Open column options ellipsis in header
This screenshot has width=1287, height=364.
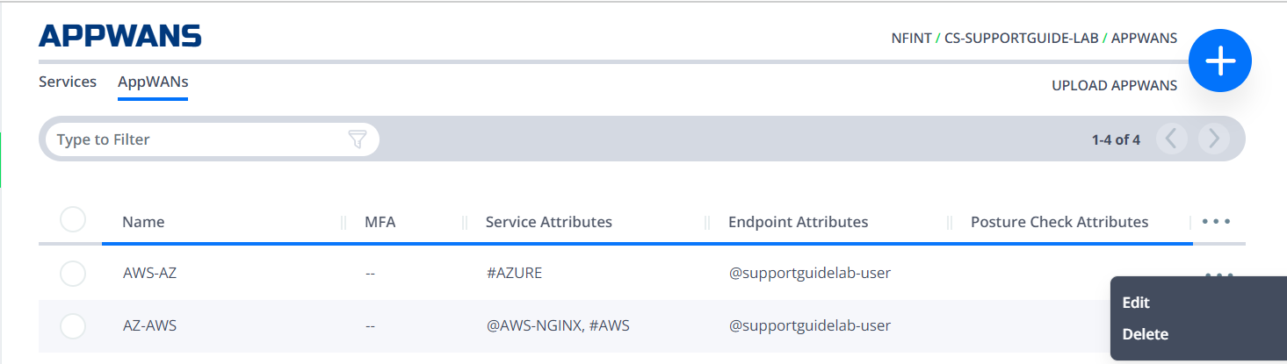tap(1216, 222)
